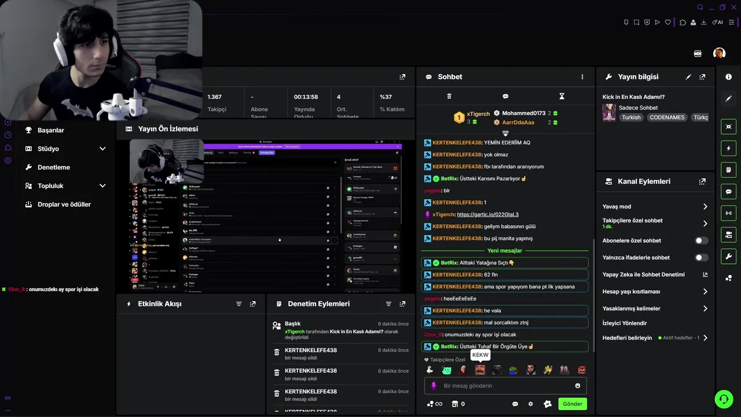The width and height of the screenshot is (741, 417).
Task: Toggle the chat bubble sidebar panel icon
Action: [x=728, y=191]
